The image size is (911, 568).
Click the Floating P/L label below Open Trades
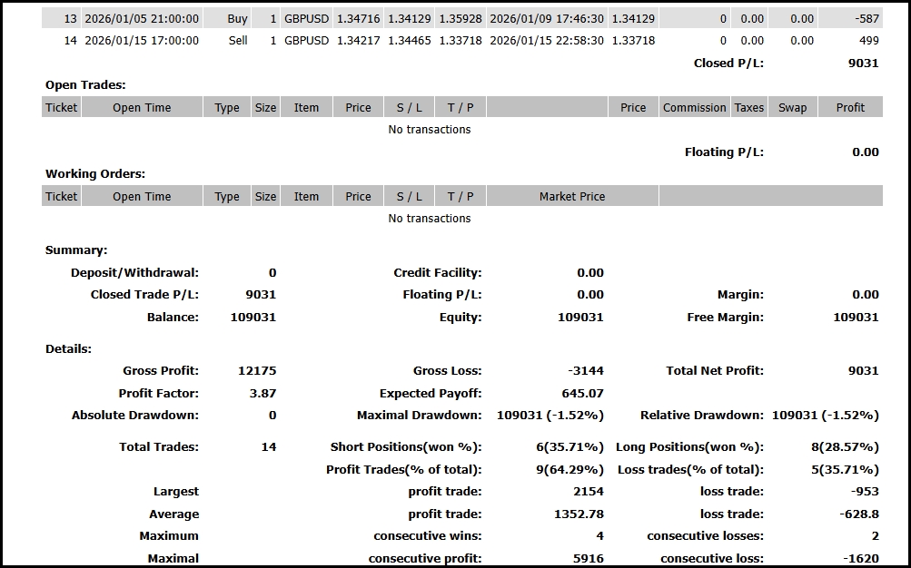tap(724, 152)
